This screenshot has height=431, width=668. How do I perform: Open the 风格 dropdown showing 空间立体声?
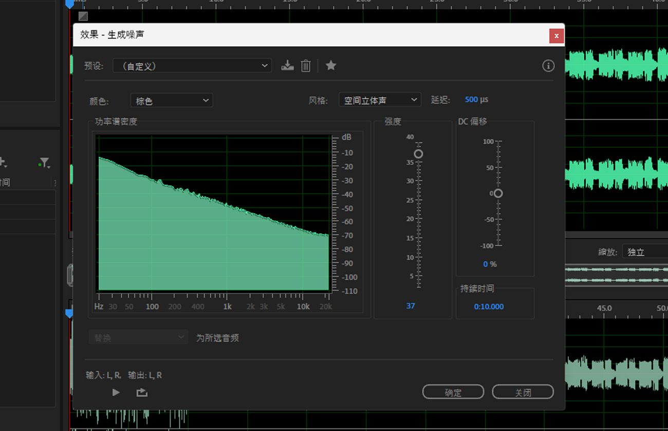[x=380, y=100]
